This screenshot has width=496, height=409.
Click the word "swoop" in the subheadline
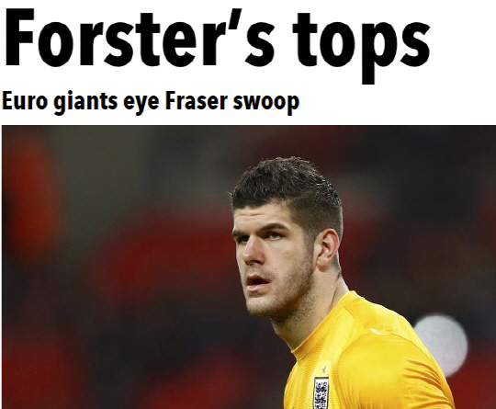[265, 105]
